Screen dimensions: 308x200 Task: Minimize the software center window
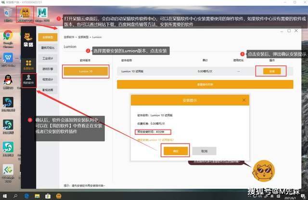click(x=282, y=31)
